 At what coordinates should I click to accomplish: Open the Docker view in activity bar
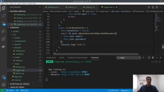point(3,47)
